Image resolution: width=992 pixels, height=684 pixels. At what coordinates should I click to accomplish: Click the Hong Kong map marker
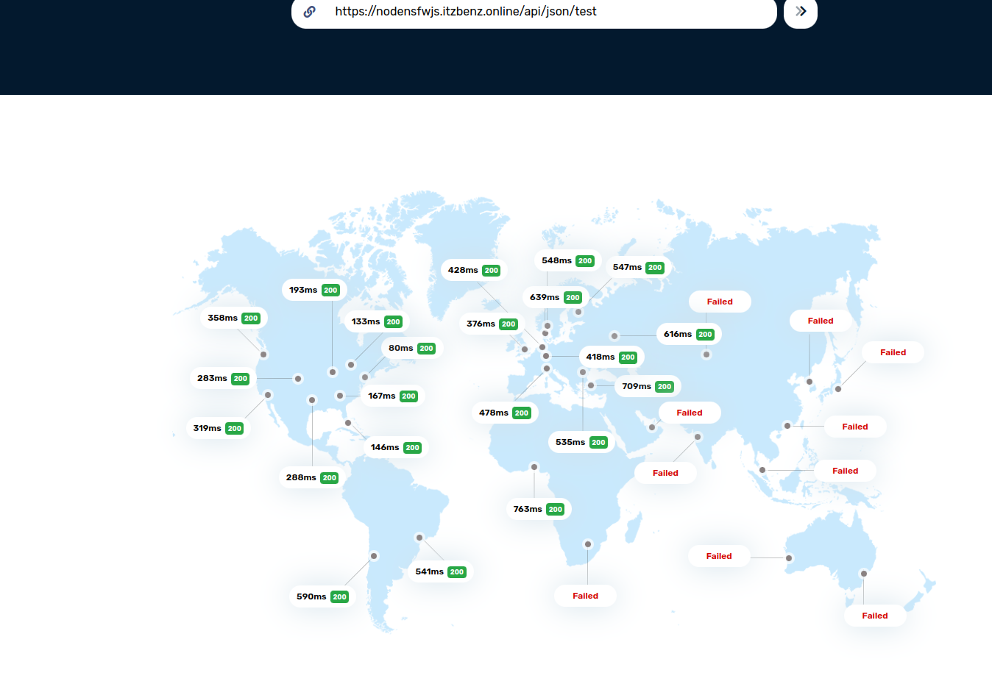click(787, 426)
